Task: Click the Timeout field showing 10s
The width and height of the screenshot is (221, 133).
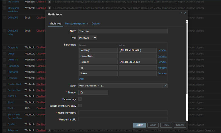Action: 93,93
